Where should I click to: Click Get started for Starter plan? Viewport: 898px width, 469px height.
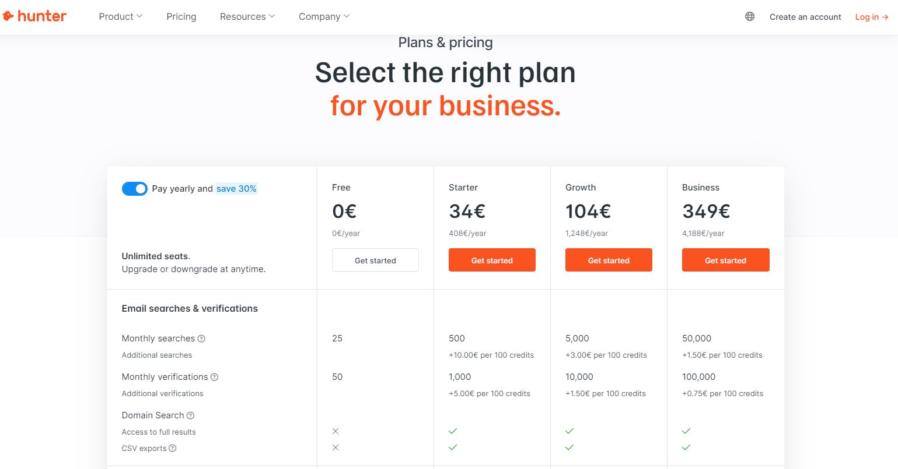492,260
